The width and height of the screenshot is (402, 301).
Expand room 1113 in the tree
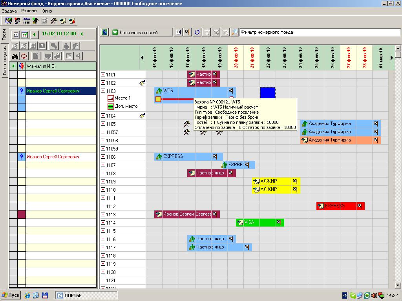click(103, 214)
